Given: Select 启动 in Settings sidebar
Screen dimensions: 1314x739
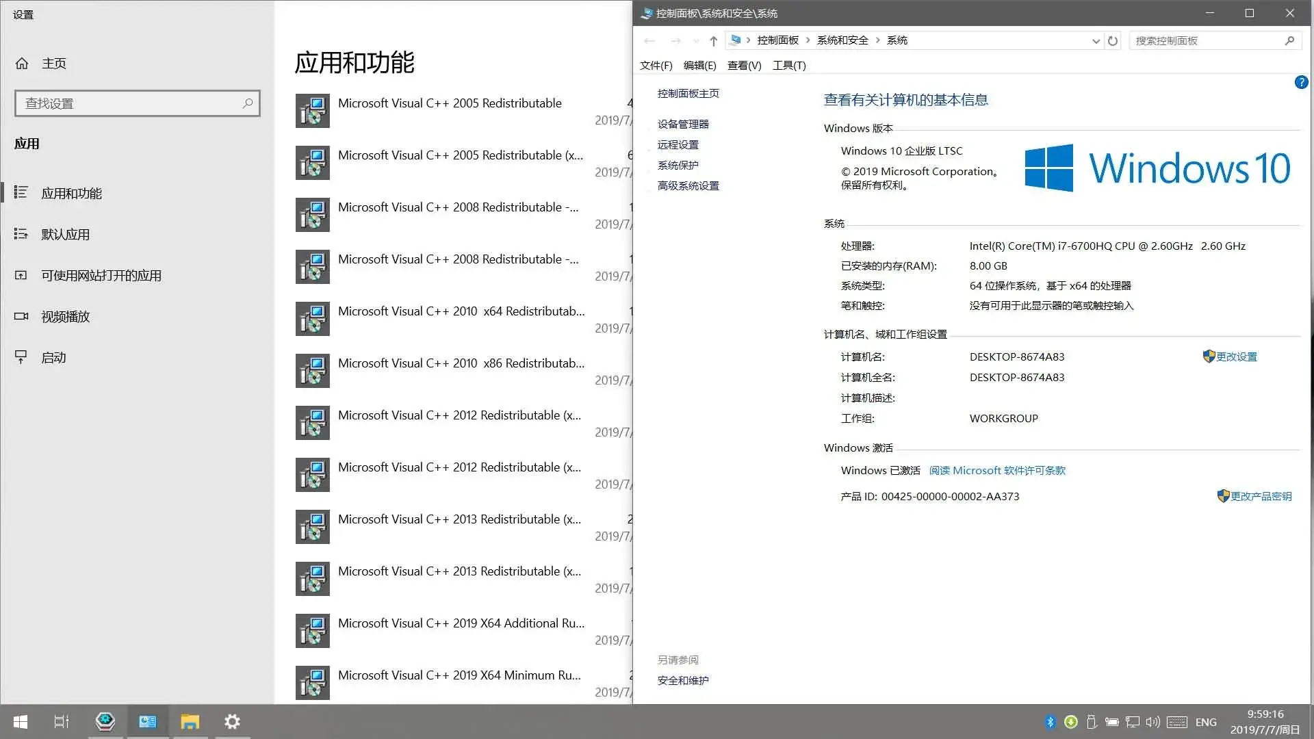Looking at the screenshot, I should tap(53, 358).
